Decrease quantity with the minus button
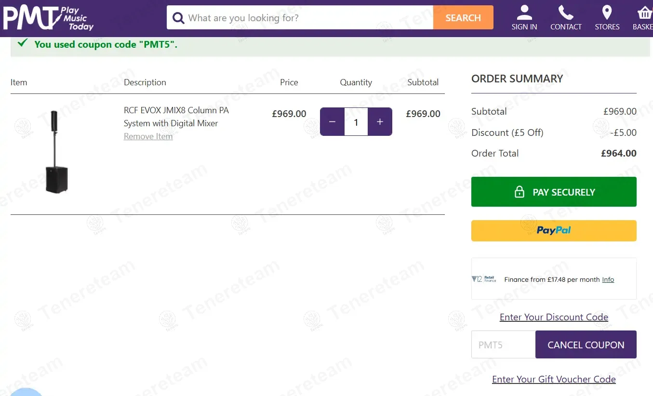Viewport: 653px width, 396px height. tap(332, 122)
